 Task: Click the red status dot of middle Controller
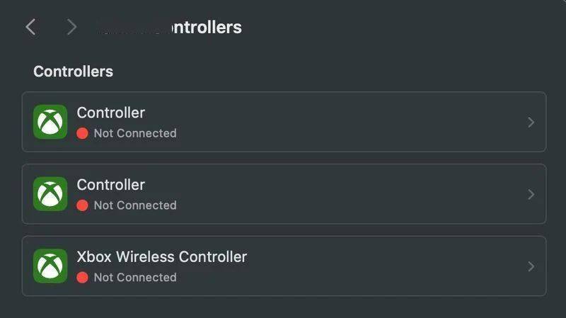82,205
